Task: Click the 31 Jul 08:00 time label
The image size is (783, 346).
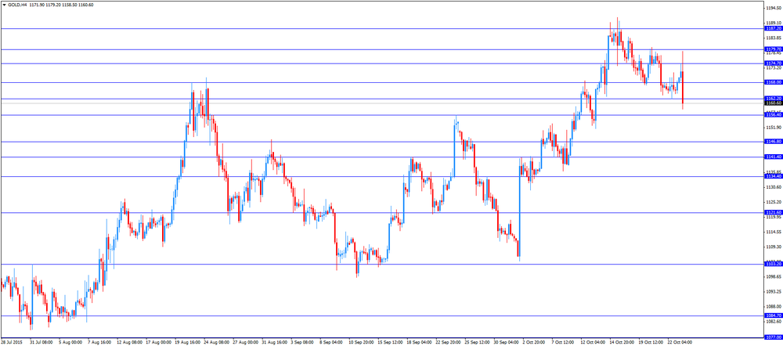Action: [x=41, y=343]
